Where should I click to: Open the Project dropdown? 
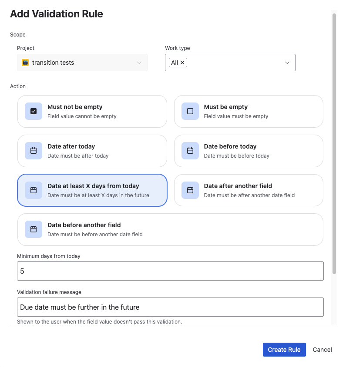83,62
